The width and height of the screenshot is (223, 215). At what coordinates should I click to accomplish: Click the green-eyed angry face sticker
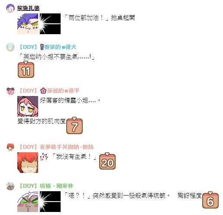tap(28, 202)
